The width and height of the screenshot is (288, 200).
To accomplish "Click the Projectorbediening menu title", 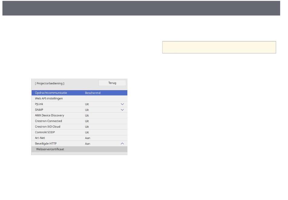I will click(x=49, y=83).
